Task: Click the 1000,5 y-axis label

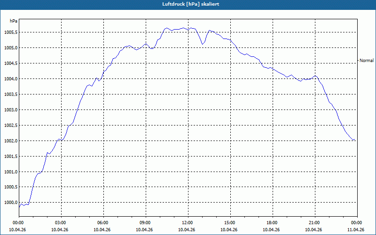Action: click(11, 187)
